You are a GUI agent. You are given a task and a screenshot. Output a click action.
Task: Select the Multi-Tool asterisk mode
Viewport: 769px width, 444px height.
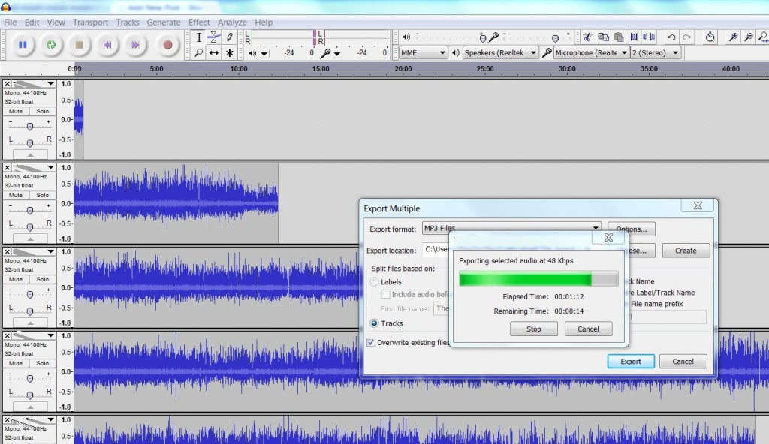(229, 53)
